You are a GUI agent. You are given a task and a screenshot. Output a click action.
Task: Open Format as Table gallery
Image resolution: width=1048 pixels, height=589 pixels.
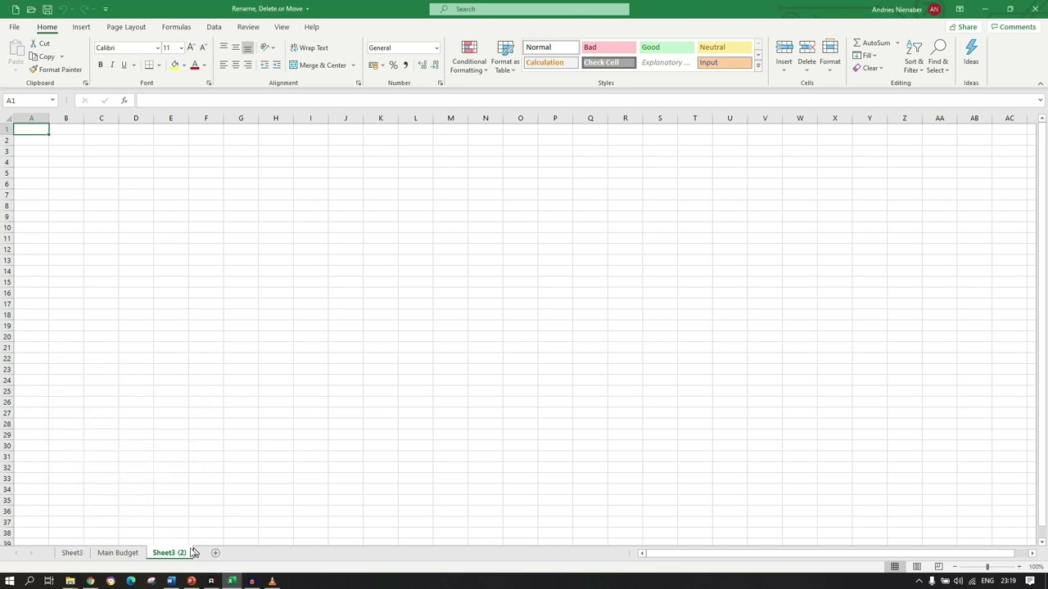505,49
